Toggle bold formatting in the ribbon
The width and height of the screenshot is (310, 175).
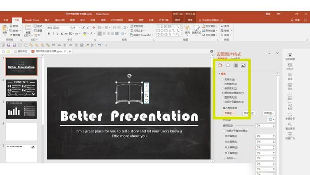coord(49,34)
